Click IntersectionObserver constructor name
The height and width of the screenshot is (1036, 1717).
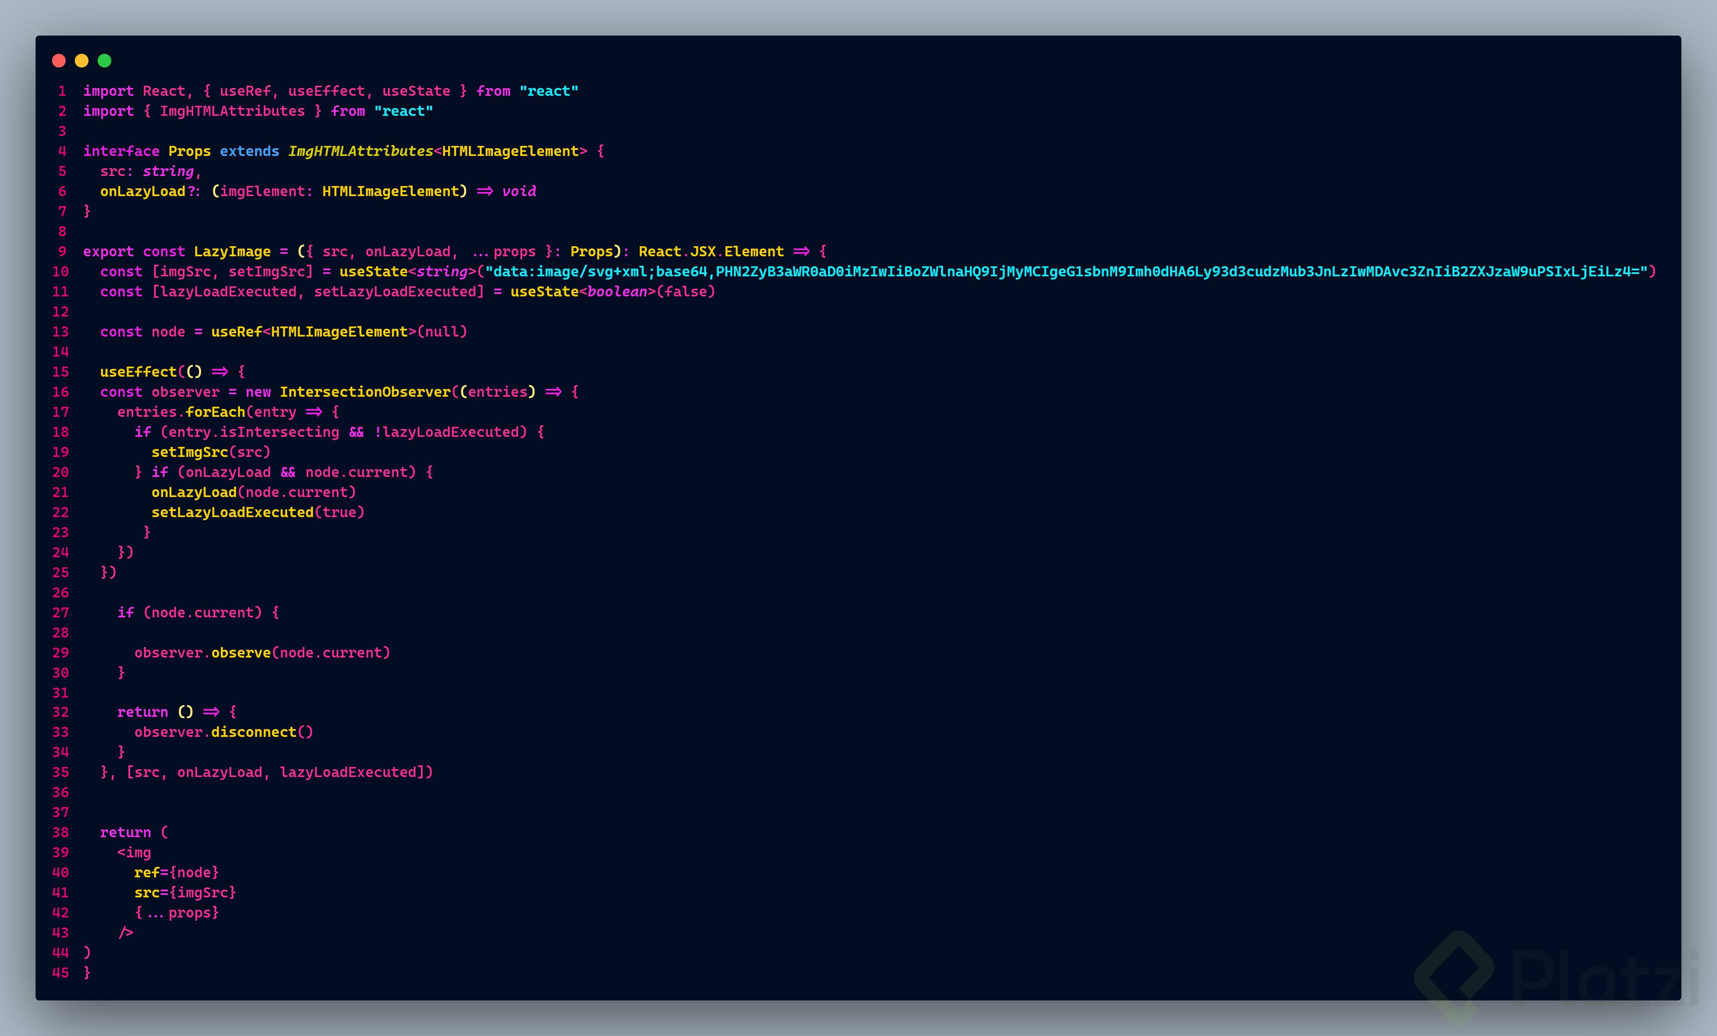(x=365, y=392)
